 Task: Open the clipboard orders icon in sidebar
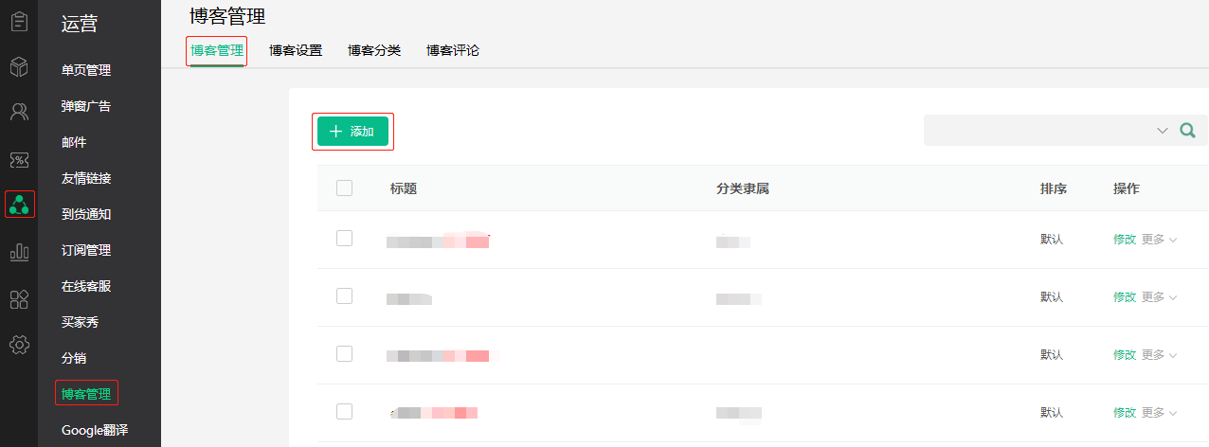(x=19, y=21)
